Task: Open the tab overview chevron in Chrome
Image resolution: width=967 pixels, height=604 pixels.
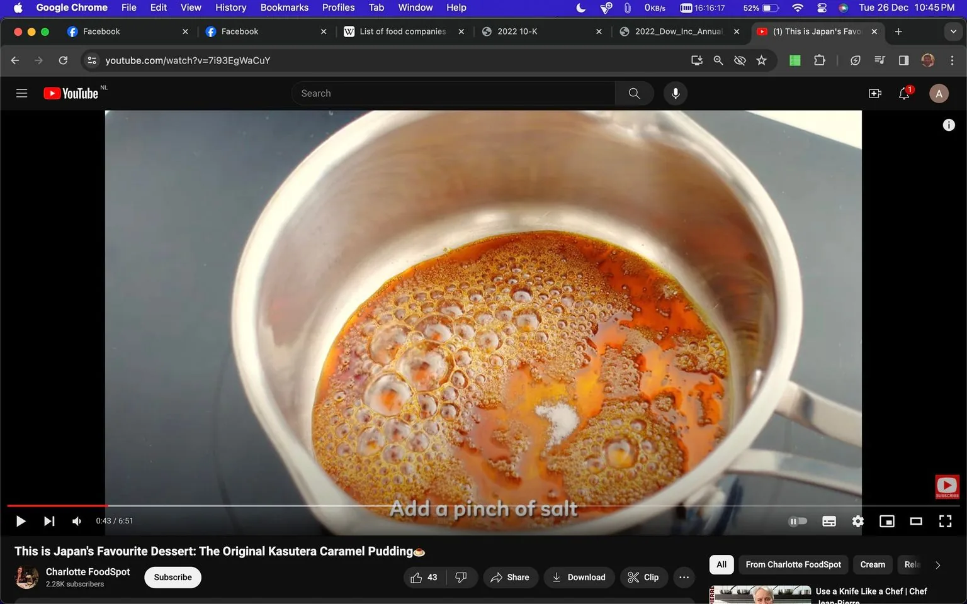Action: pos(952,31)
